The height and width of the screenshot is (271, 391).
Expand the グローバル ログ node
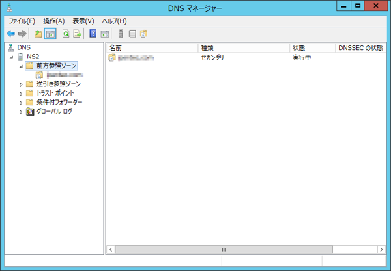pos(21,112)
